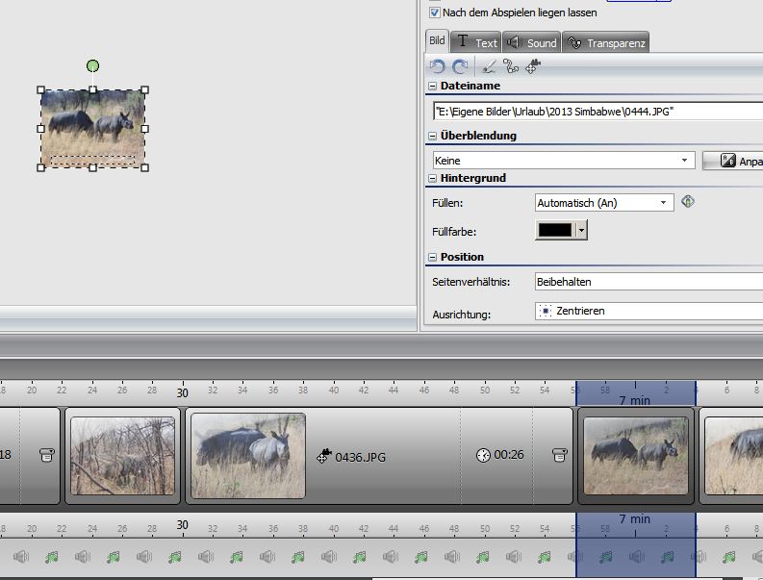
Task: Open the Sound tab
Action: [532, 42]
